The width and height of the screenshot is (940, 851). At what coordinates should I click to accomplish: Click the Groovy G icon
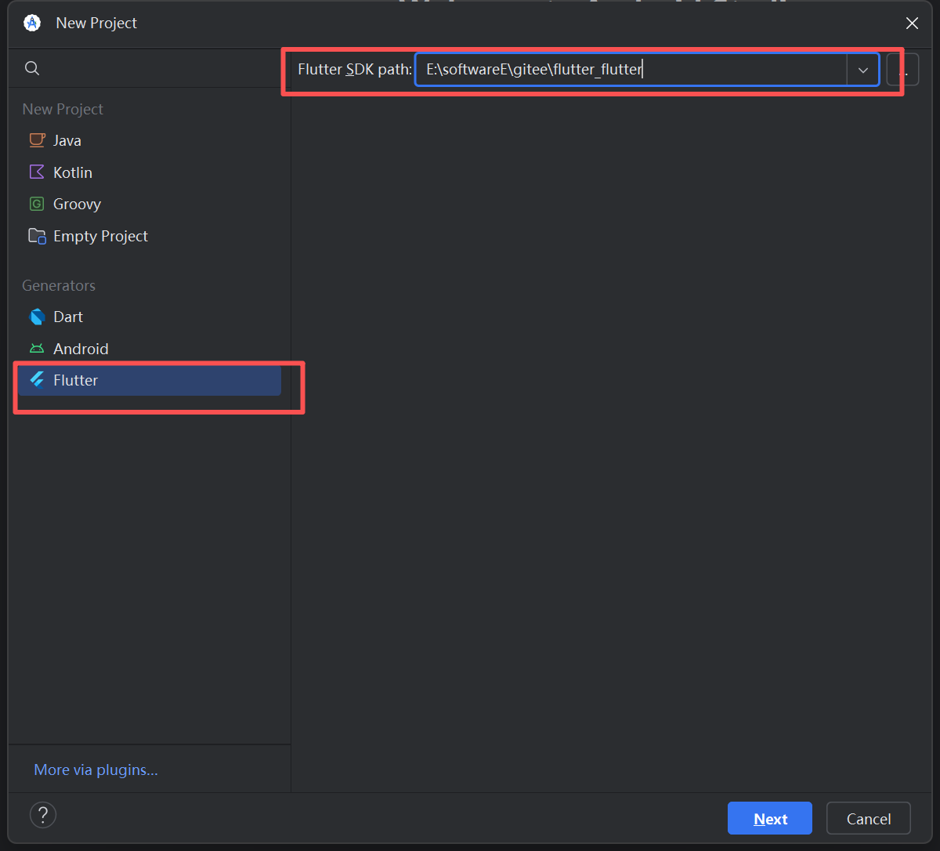click(37, 204)
